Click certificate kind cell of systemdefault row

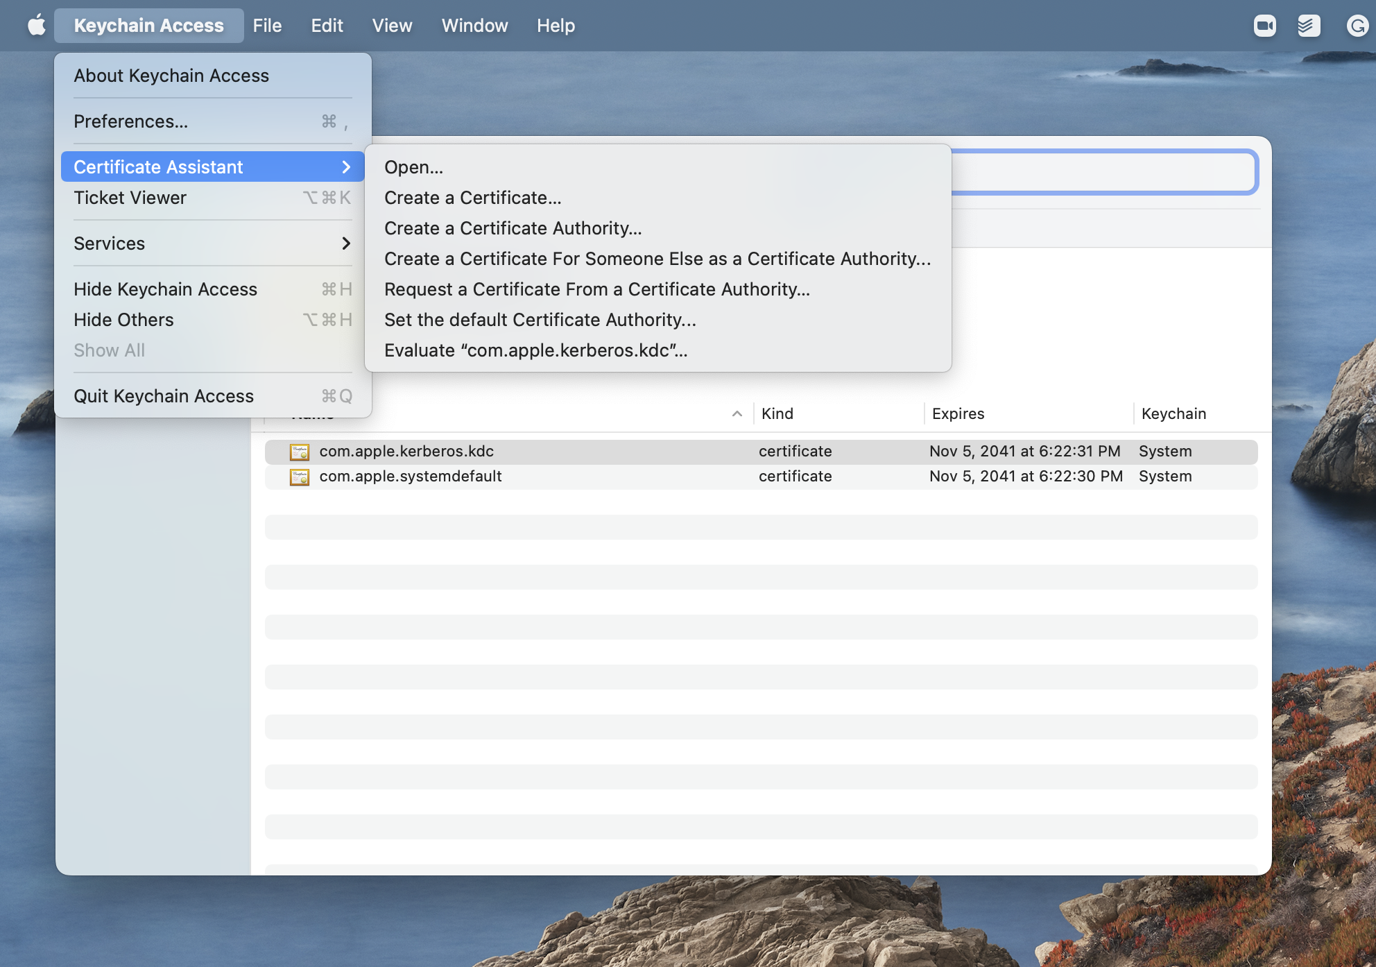[x=796, y=477]
